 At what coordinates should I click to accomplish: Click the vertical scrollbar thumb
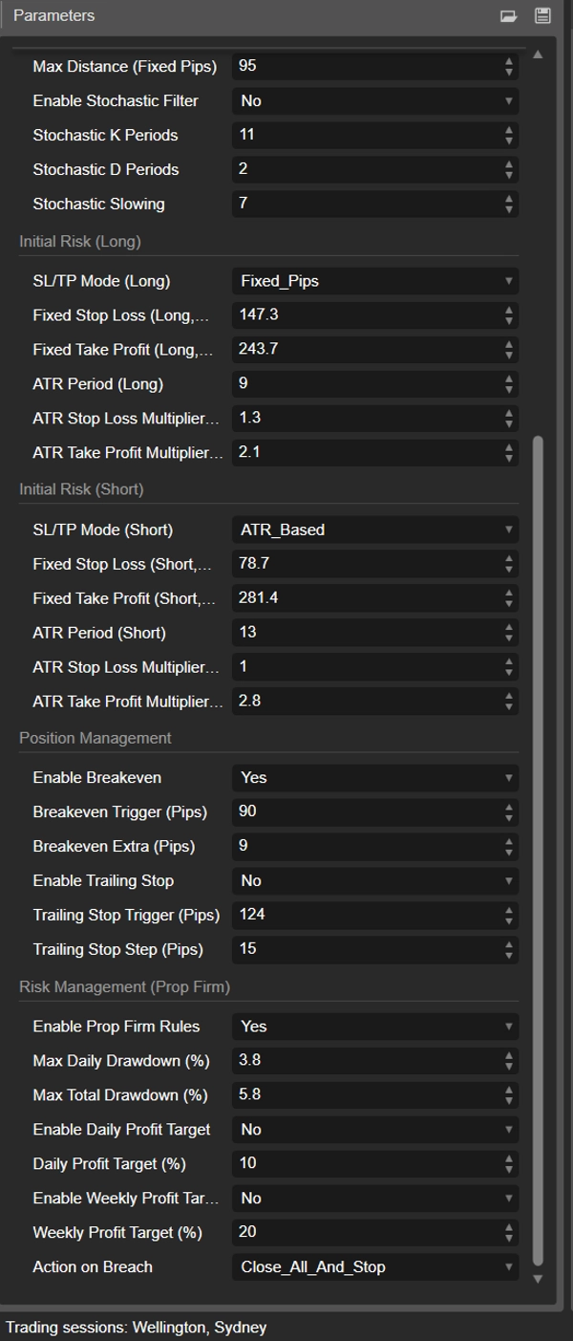coord(538,851)
